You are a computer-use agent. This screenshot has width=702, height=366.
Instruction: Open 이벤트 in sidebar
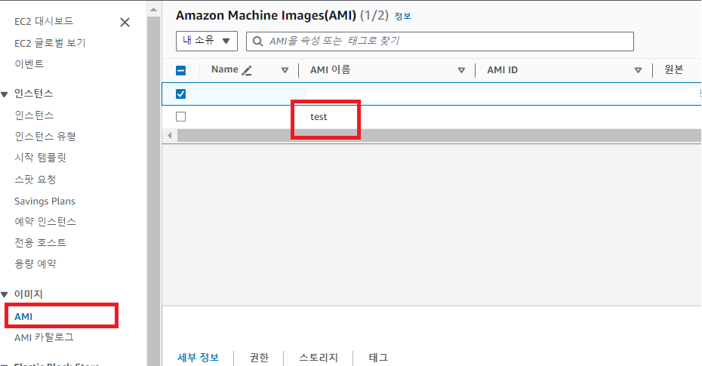(x=29, y=64)
